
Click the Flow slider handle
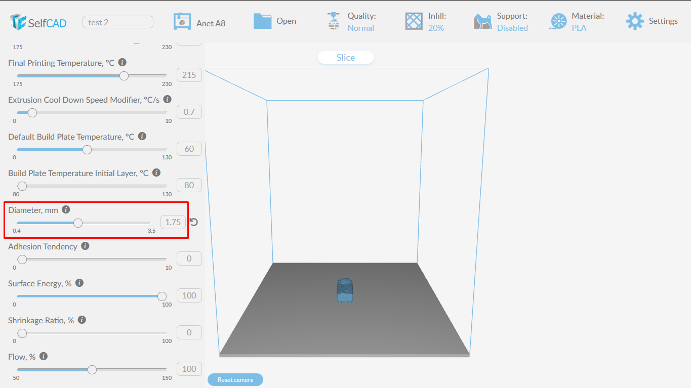pyautogui.click(x=92, y=370)
